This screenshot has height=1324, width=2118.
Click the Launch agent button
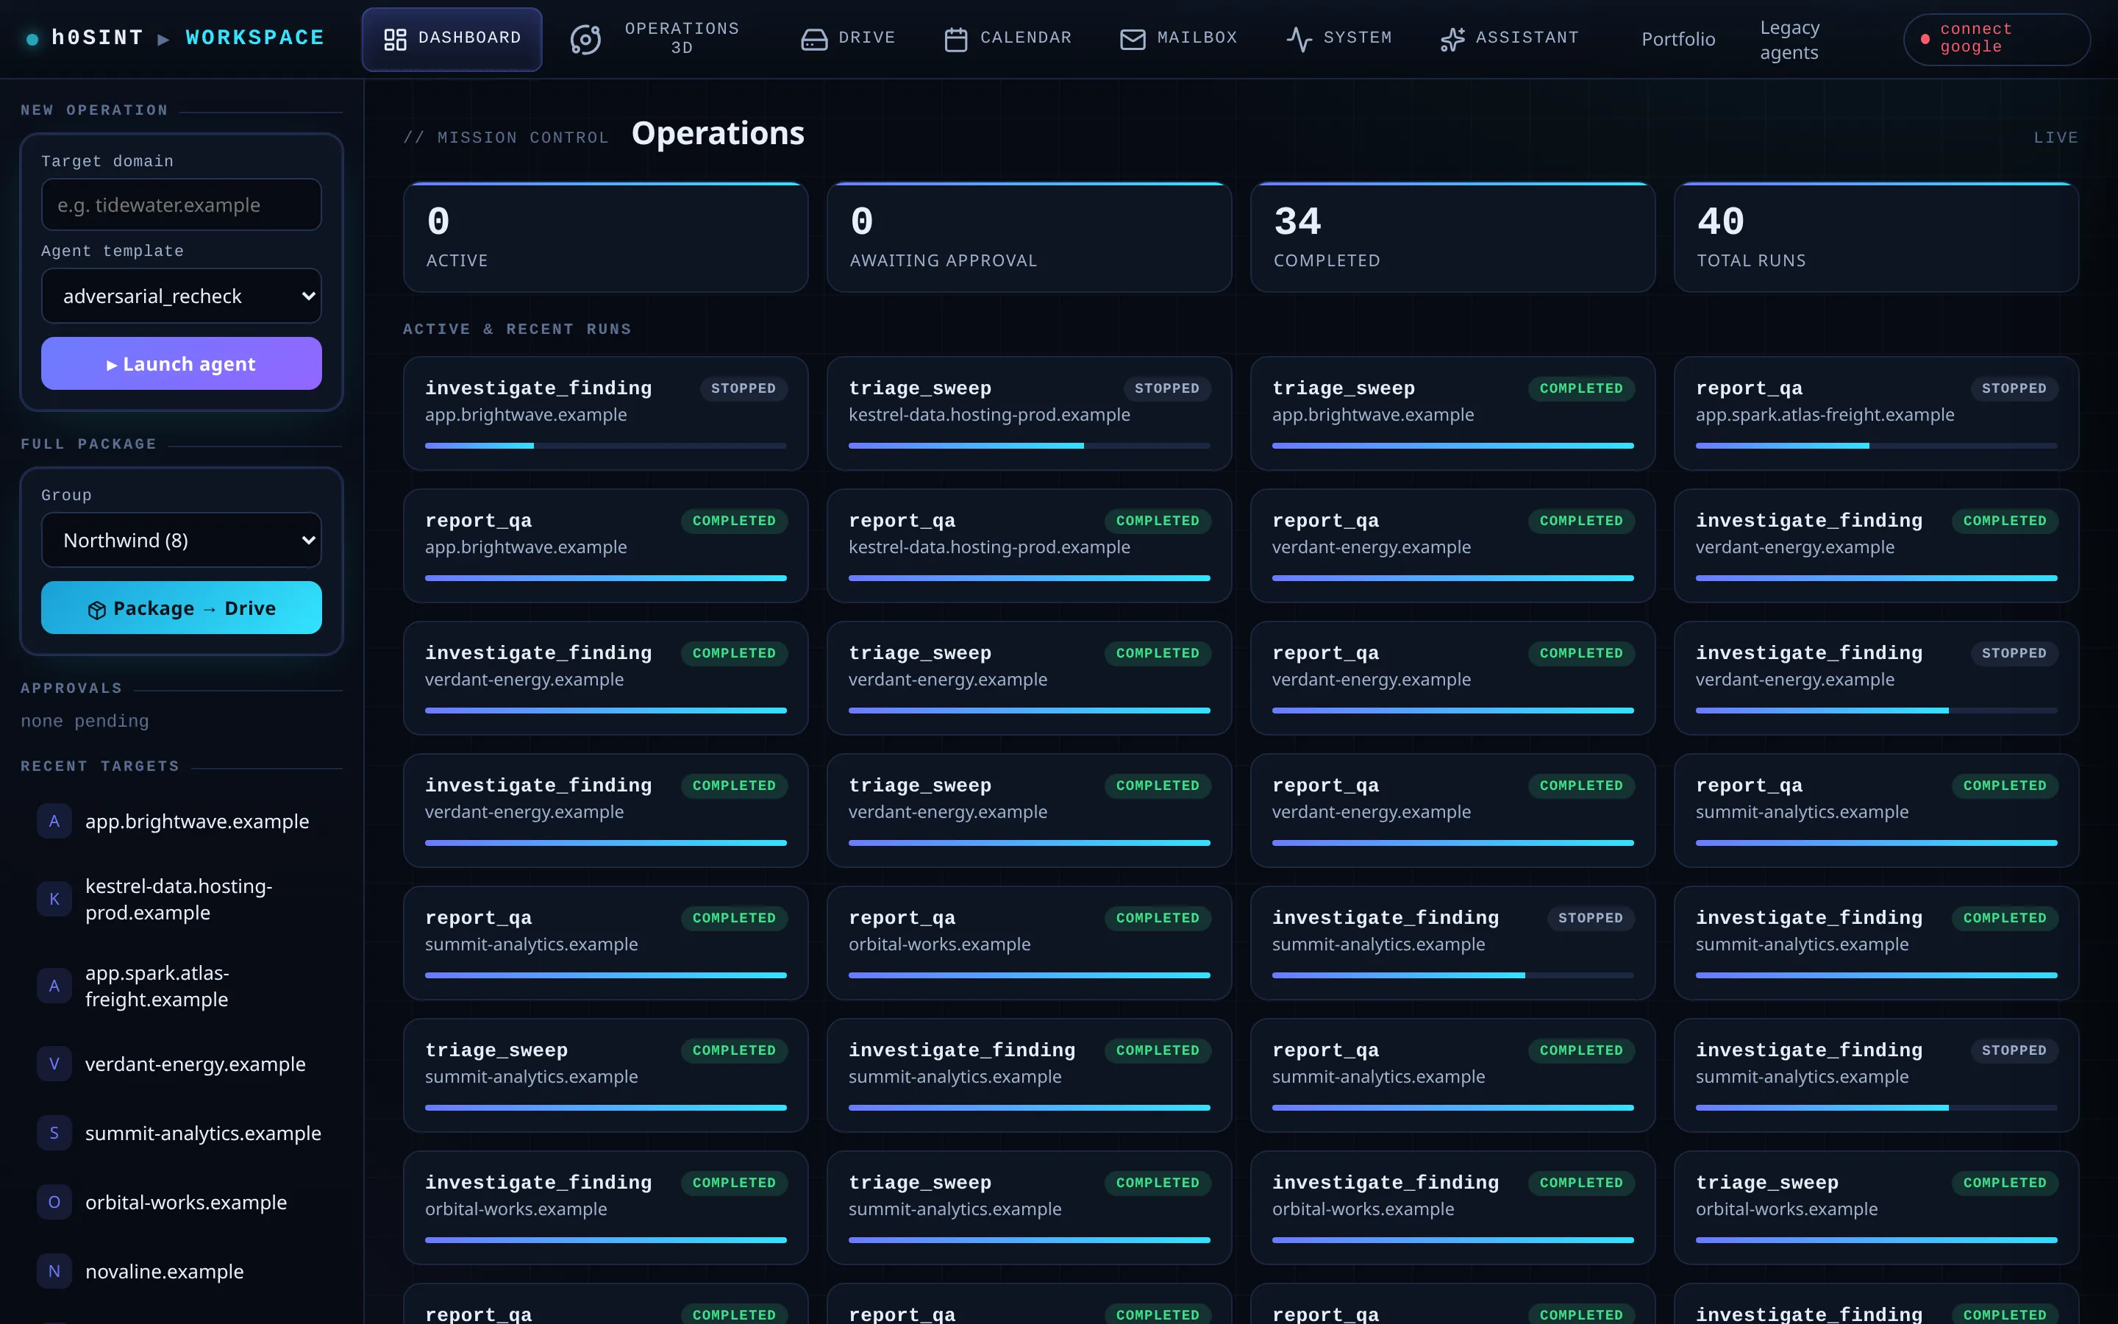click(x=181, y=363)
